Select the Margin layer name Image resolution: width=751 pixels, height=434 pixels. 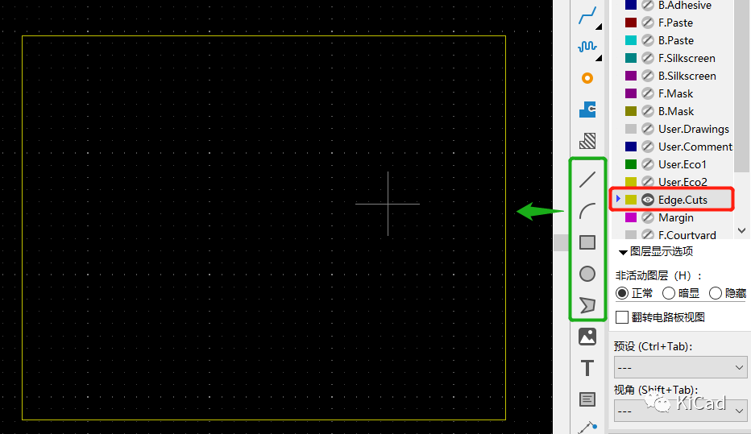tap(676, 217)
